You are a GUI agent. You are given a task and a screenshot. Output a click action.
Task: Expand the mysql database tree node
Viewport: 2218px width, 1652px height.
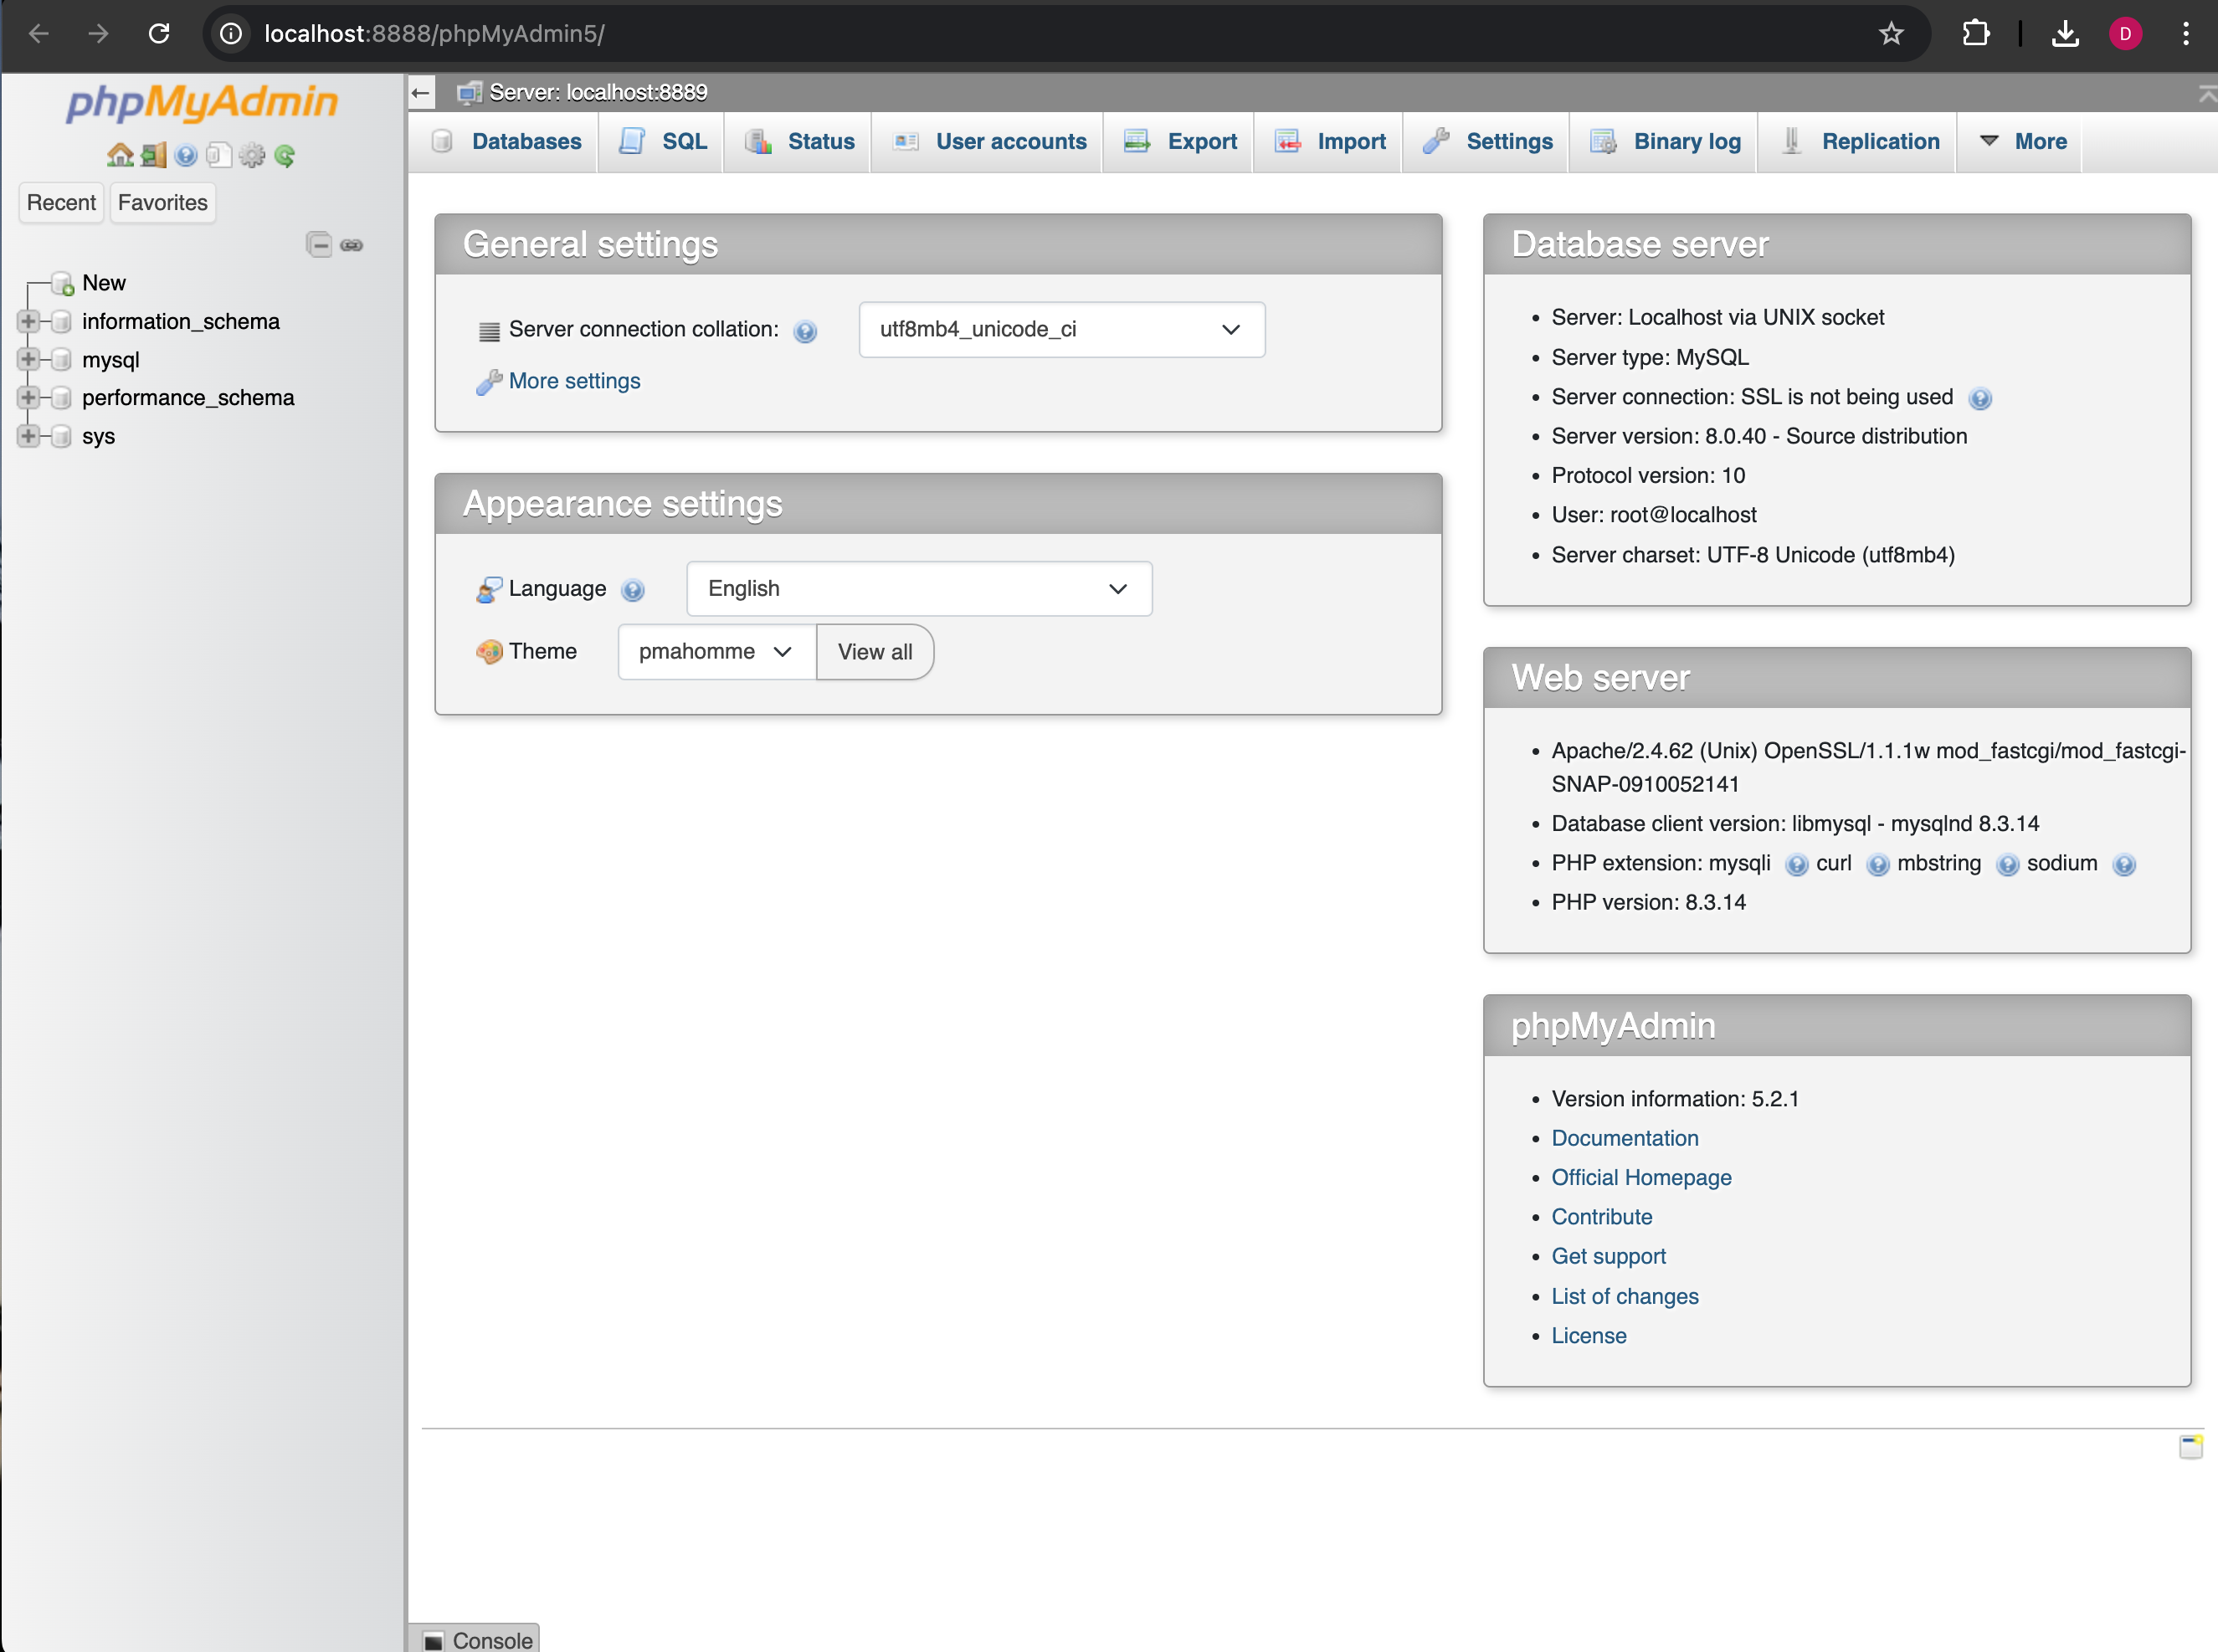tap(28, 359)
